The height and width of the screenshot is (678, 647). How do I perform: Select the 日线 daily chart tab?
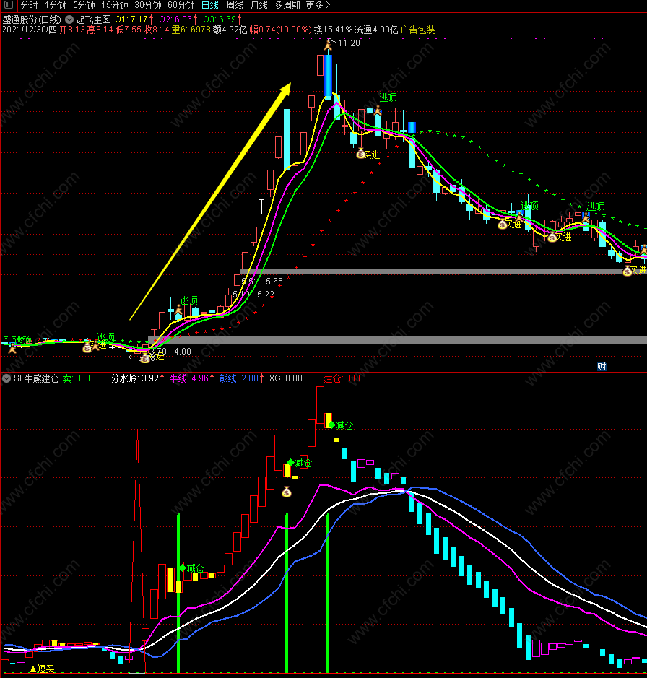(210, 5)
